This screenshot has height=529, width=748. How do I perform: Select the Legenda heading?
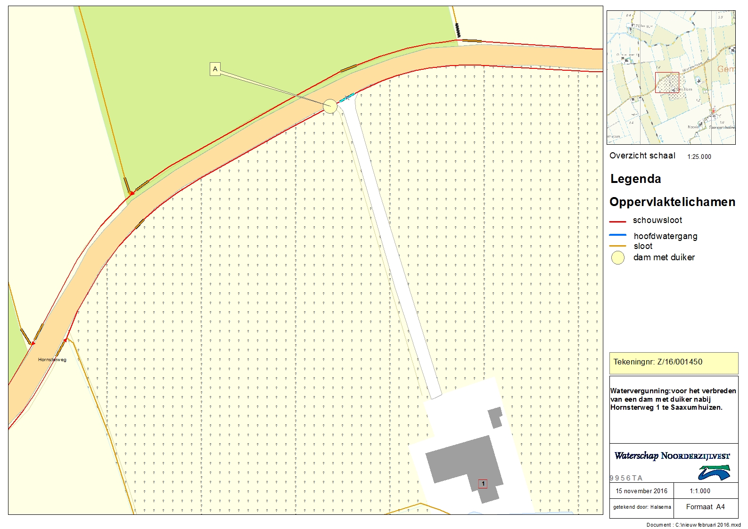pos(635,179)
